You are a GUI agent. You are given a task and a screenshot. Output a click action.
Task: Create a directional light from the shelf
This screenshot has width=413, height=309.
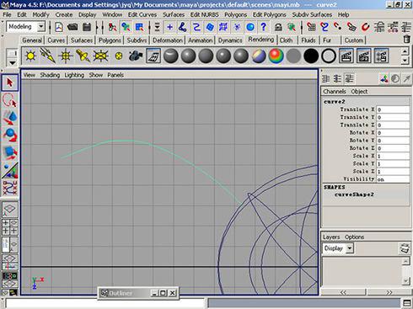(x=48, y=56)
